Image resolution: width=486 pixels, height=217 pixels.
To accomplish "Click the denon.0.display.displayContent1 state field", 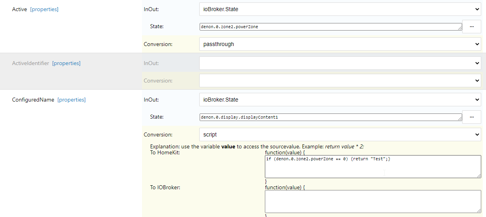I will (x=330, y=117).
